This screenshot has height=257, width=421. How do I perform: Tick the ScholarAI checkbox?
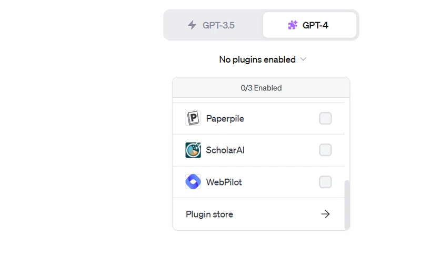(x=325, y=150)
